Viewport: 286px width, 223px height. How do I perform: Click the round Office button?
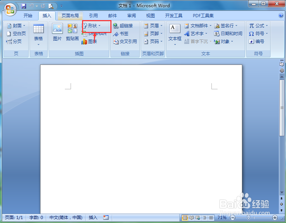tap(10, 9)
